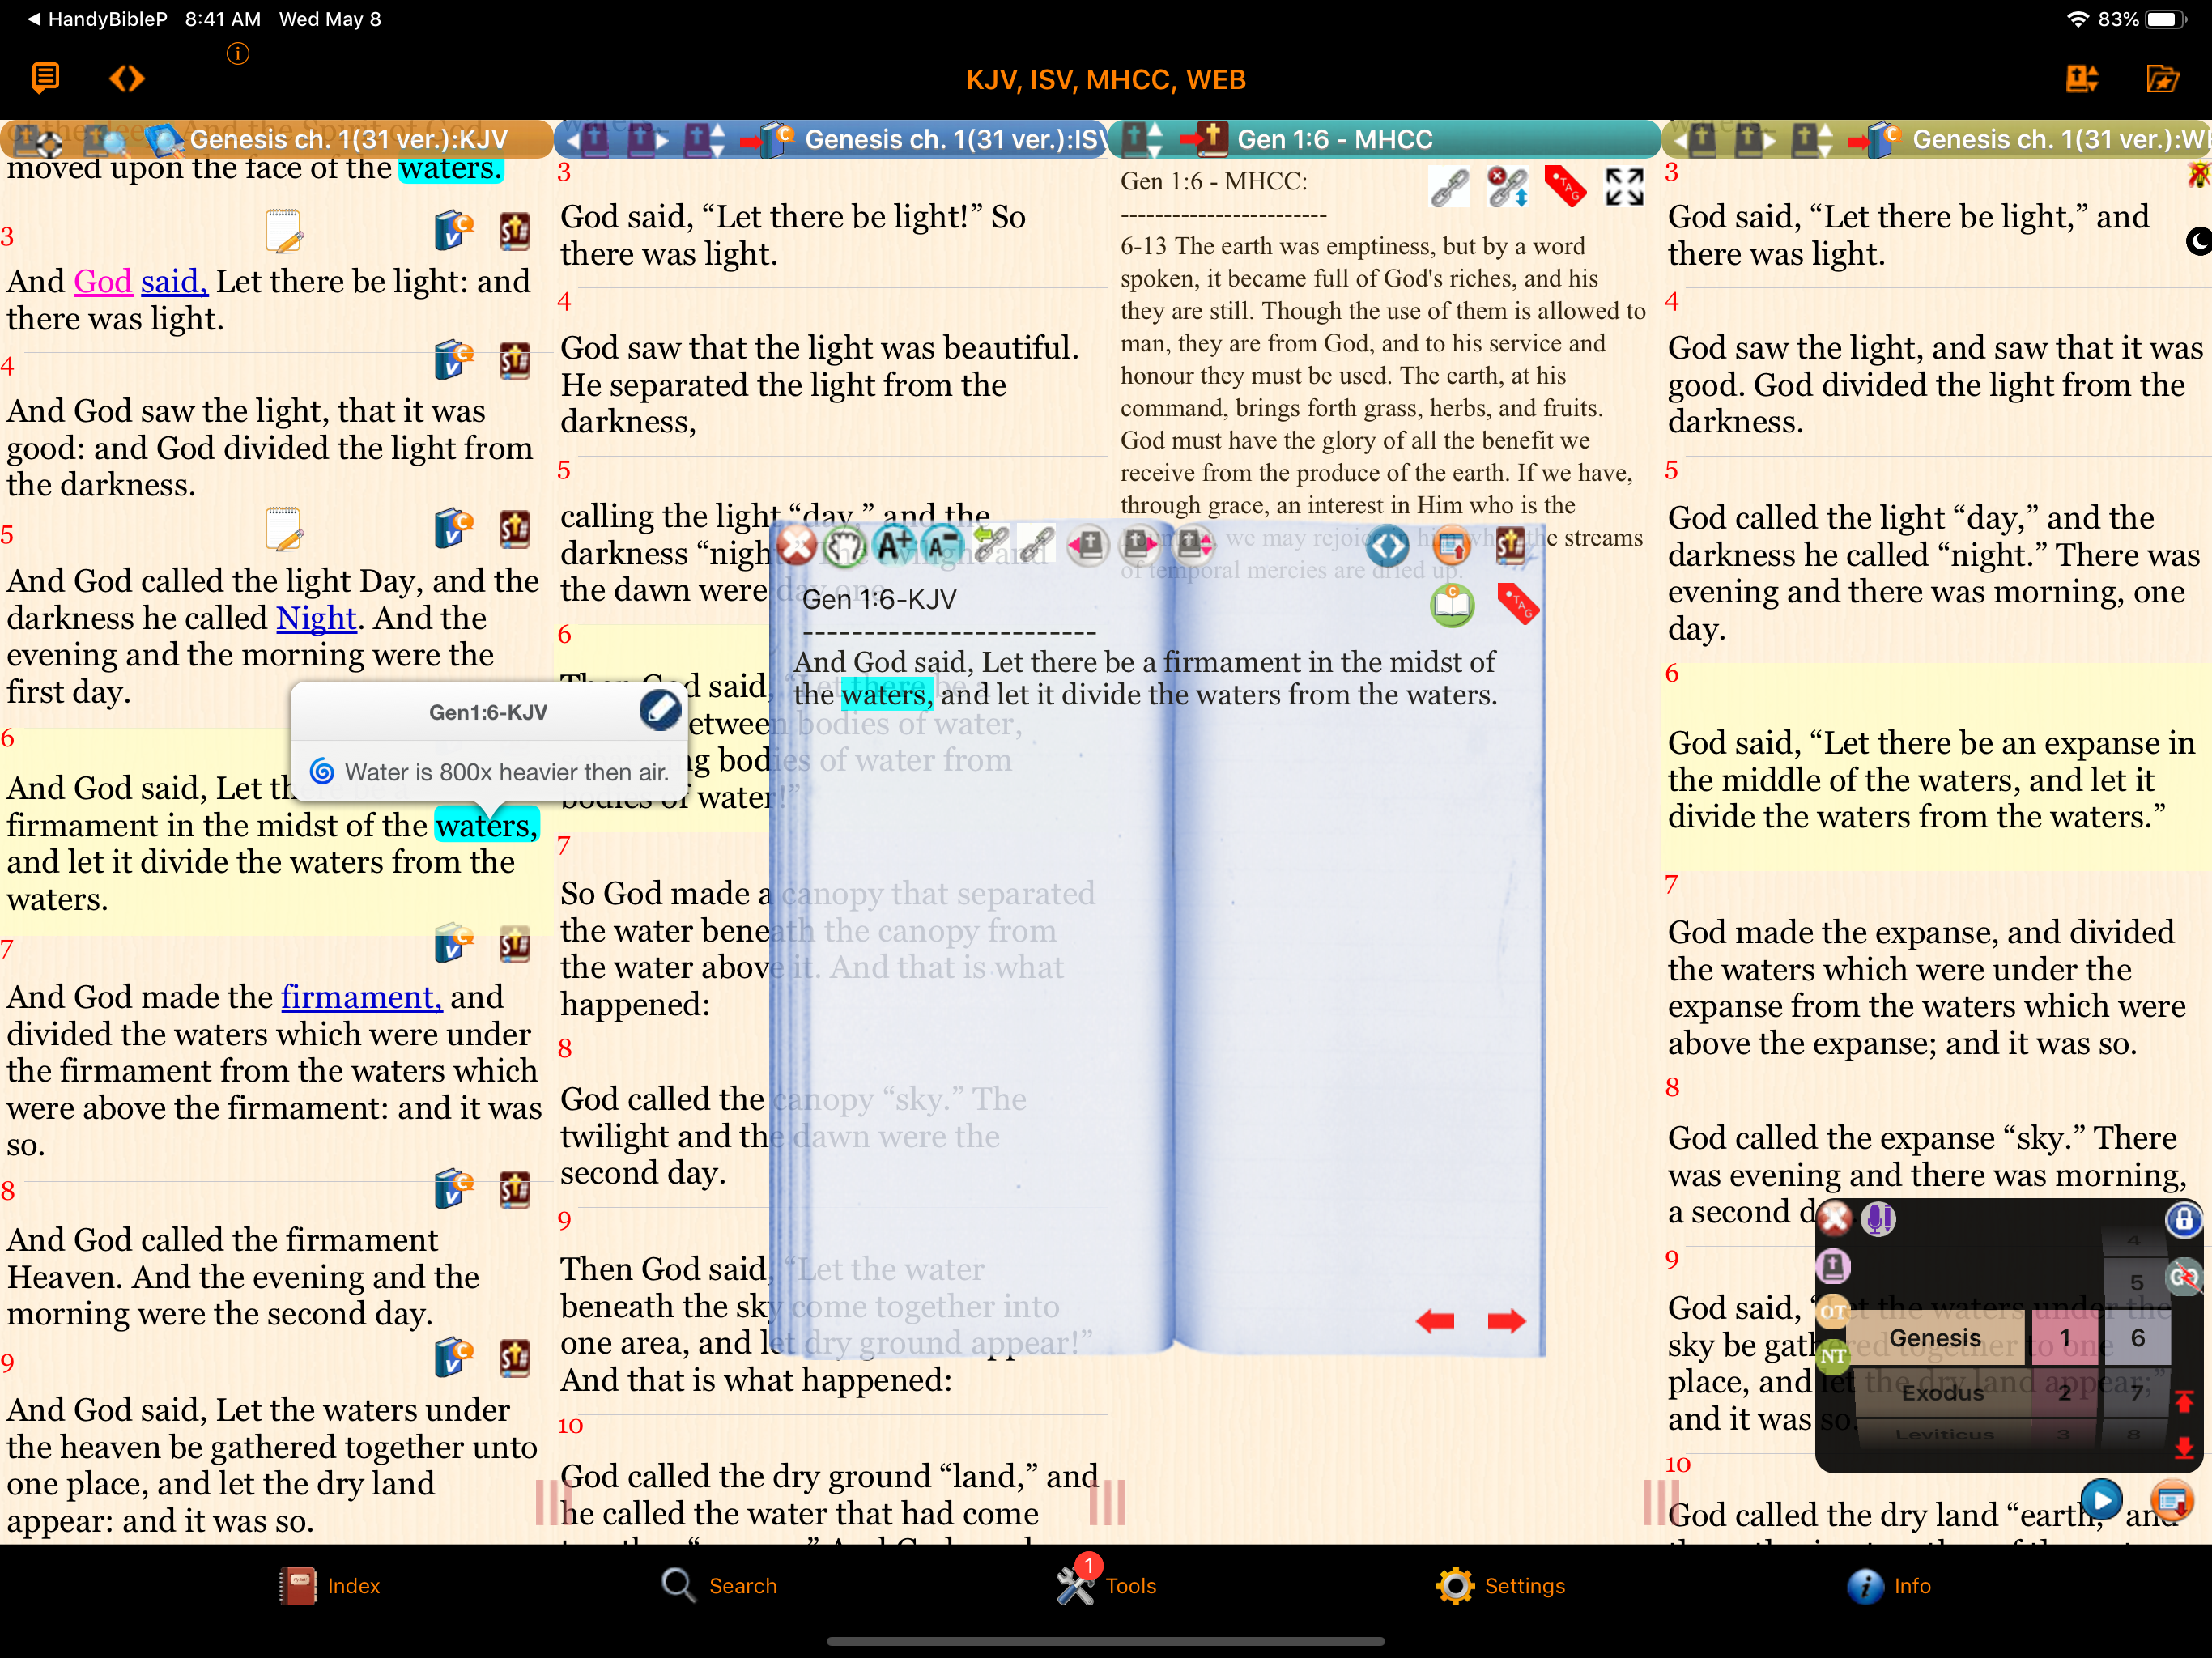
Task: Open the green commentary book icon in popup
Action: [1452, 605]
